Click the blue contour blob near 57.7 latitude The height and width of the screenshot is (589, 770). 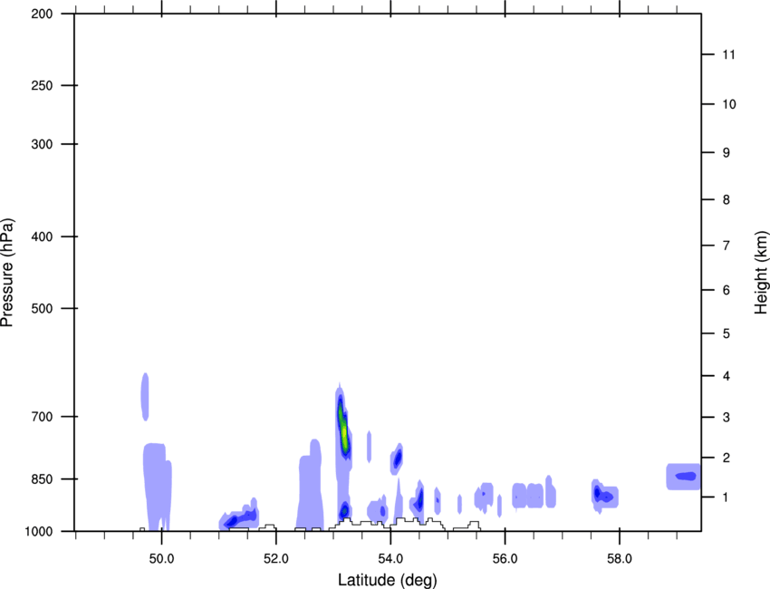(603, 495)
